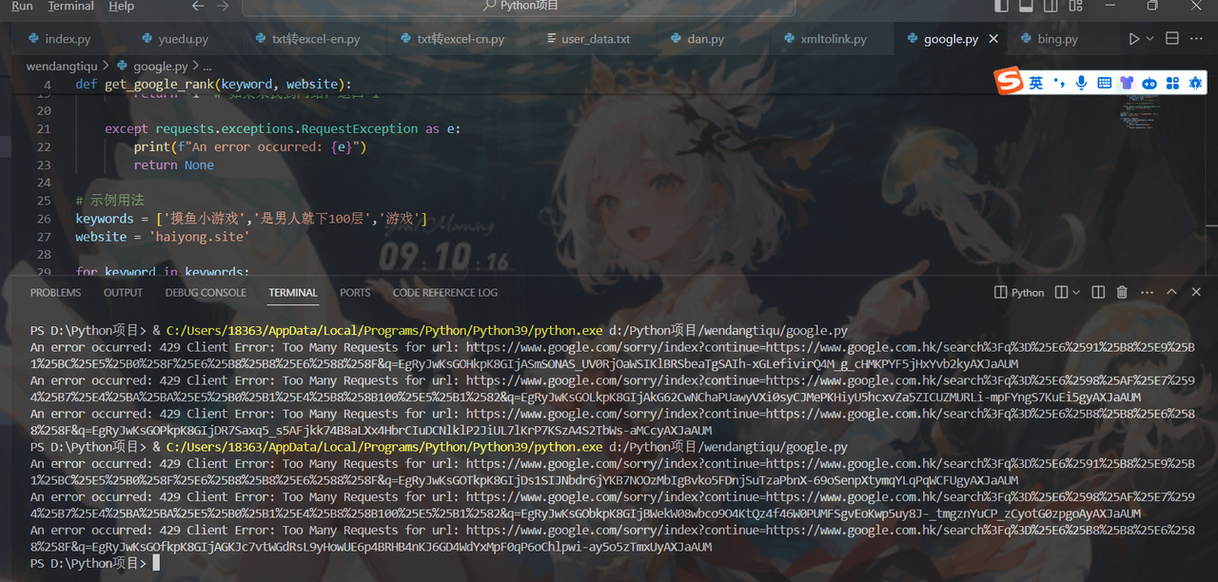The image size is (1218, 582).
Task: Open the CODE REFERENCE LOG tab
Action: 445,293
